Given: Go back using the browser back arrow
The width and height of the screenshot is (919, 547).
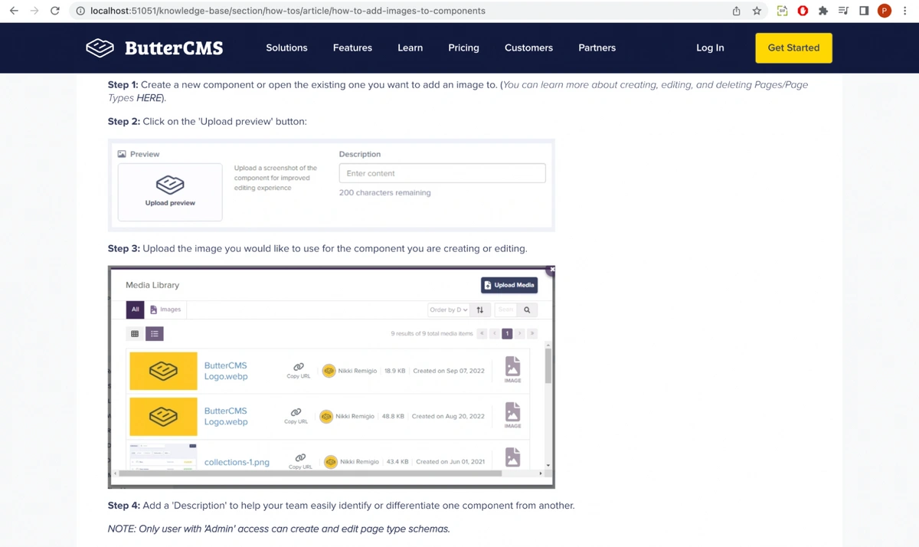Looking at the screenshot, I should (x=14, y=11).
